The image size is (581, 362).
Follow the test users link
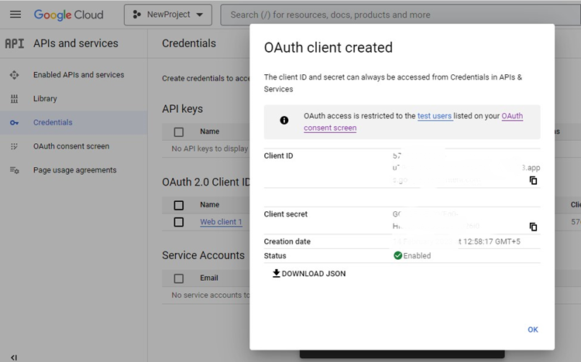435,116
